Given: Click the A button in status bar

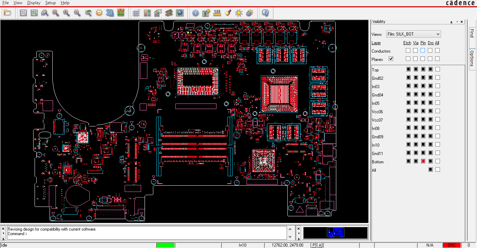Looking at the screenshot, I should coord(320,245).
